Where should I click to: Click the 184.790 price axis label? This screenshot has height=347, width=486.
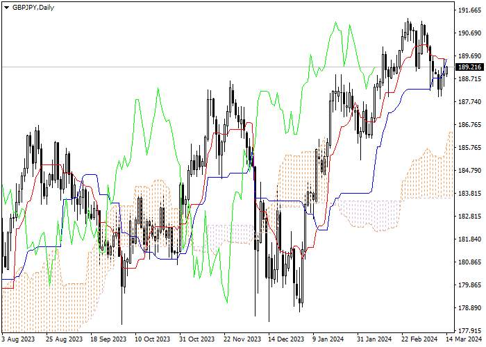click(469, 171)
